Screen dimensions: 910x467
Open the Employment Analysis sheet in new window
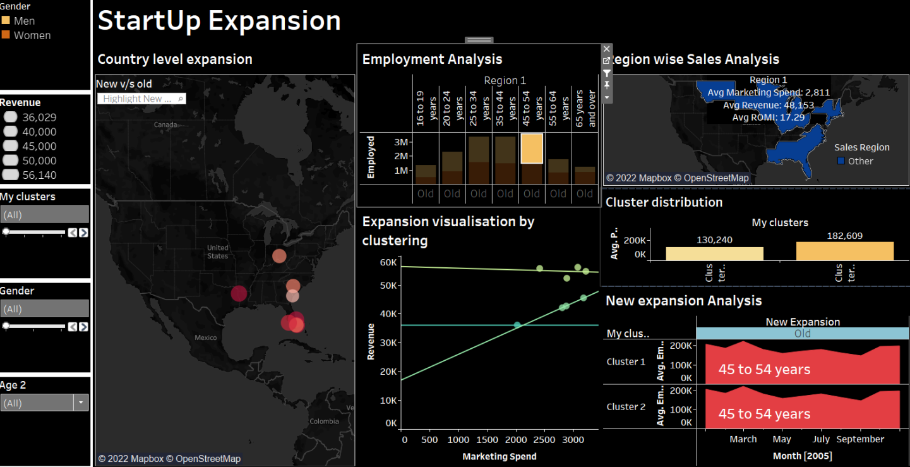tap(606, 60)
